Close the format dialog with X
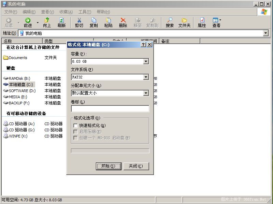Screen dimensions: 273x204 point(149,45)
